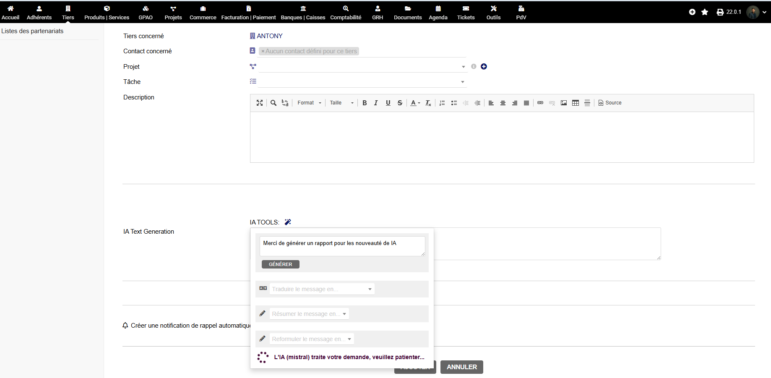The width and height of the screenshot is (771, 378).
Task: Insert a bulleted list
Action: (454, 103)
